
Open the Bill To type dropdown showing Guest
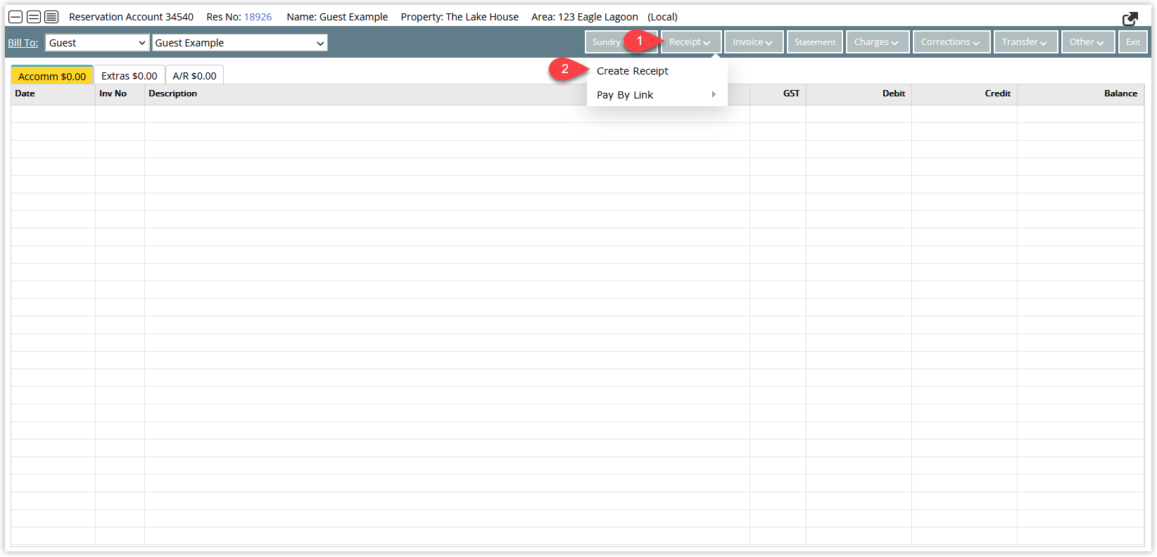pyautogui.click(x=97, y=43)
